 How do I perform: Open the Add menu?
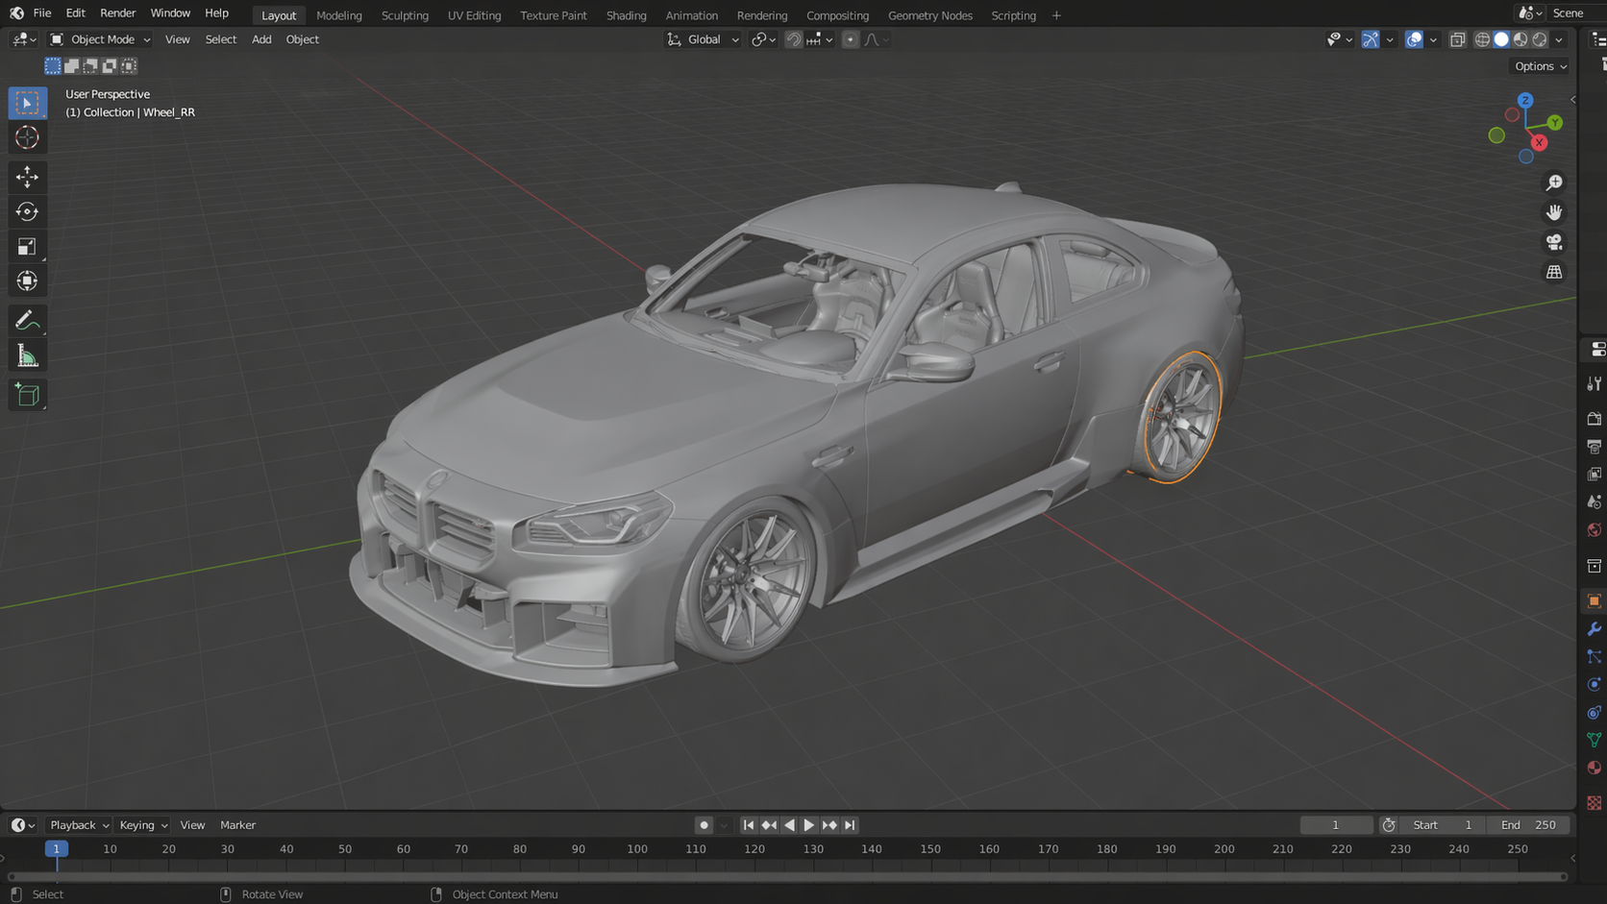coord(261,39)
